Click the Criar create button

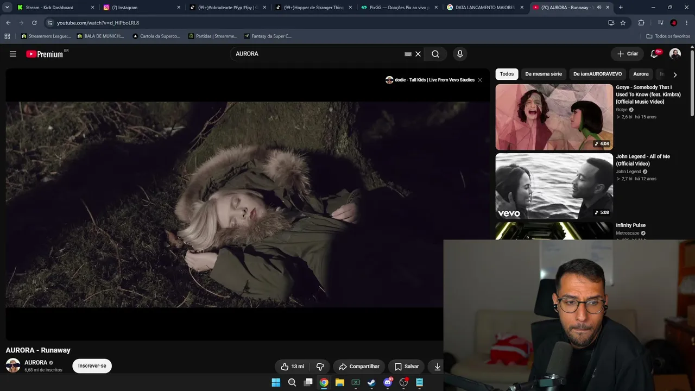pyautogui.click(x=628, y=54)
